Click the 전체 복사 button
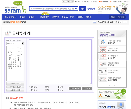The image size is (131, 109). click(87, 88)
